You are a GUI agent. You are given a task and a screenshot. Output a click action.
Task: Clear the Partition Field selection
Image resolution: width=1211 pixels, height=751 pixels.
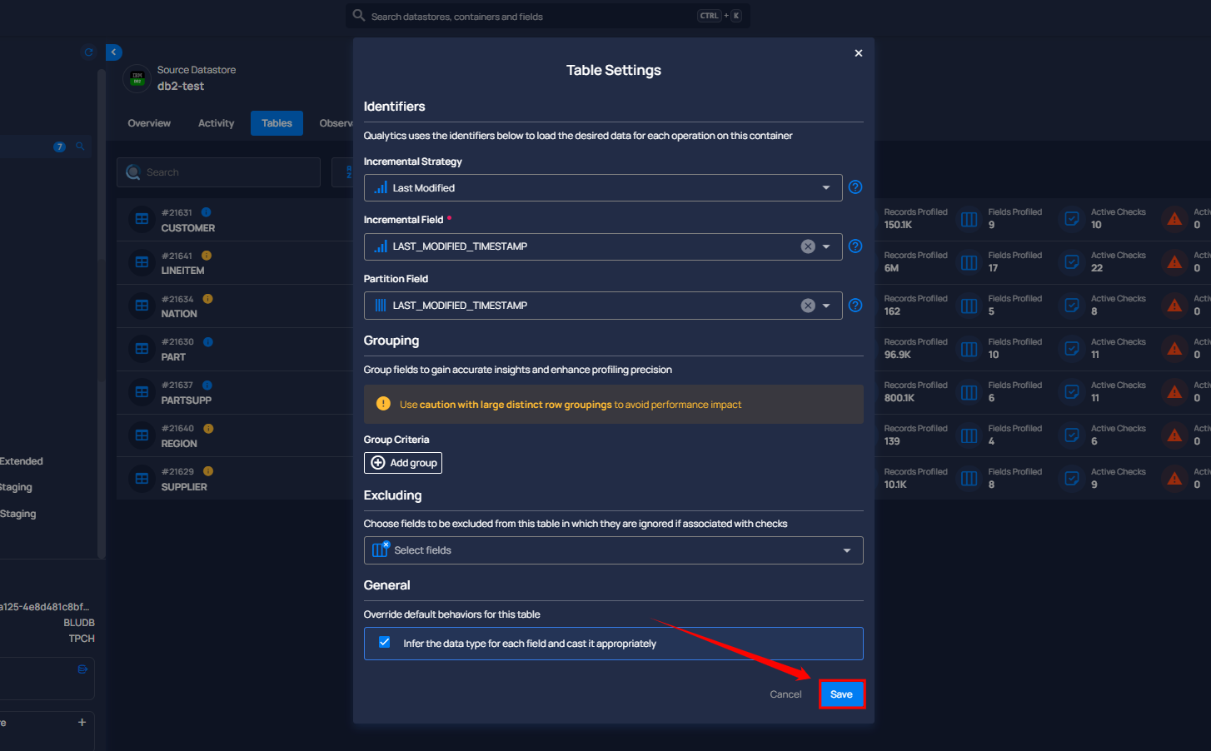pos(808,306)
